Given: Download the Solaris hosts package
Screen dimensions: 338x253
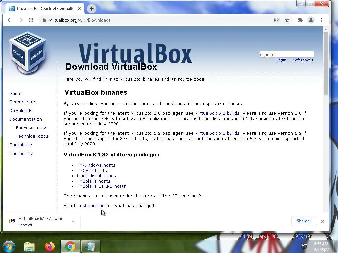Looking at the screenshot, I should (x=96, y=181).
